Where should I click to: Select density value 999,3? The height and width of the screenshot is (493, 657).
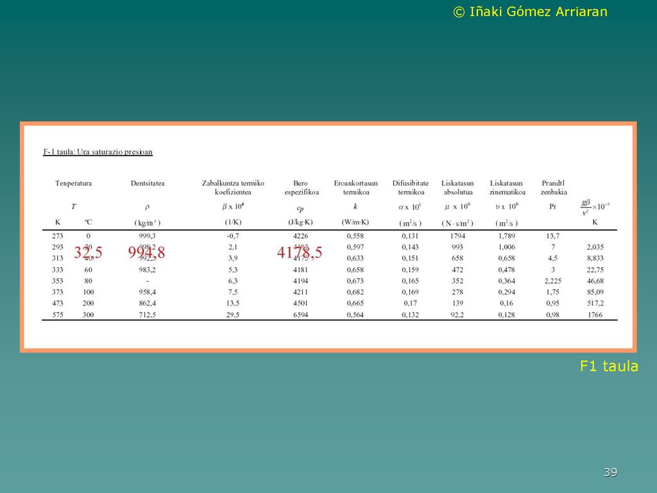[148, 236]
